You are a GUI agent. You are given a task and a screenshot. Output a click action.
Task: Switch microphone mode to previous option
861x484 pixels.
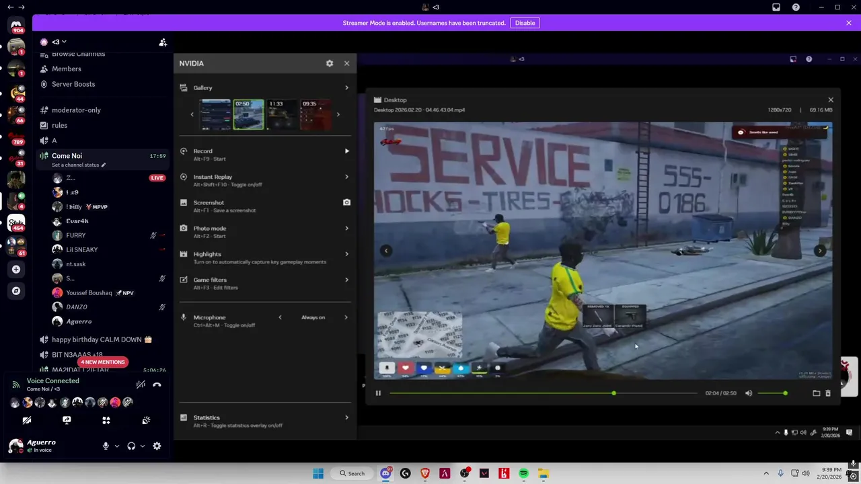[280, 317]
